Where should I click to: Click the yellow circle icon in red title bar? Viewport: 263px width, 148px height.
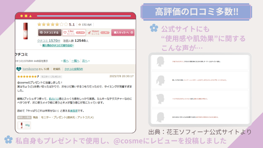click(21, 16)
